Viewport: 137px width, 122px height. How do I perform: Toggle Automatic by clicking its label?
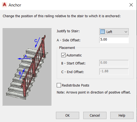[x=74, y=55]
